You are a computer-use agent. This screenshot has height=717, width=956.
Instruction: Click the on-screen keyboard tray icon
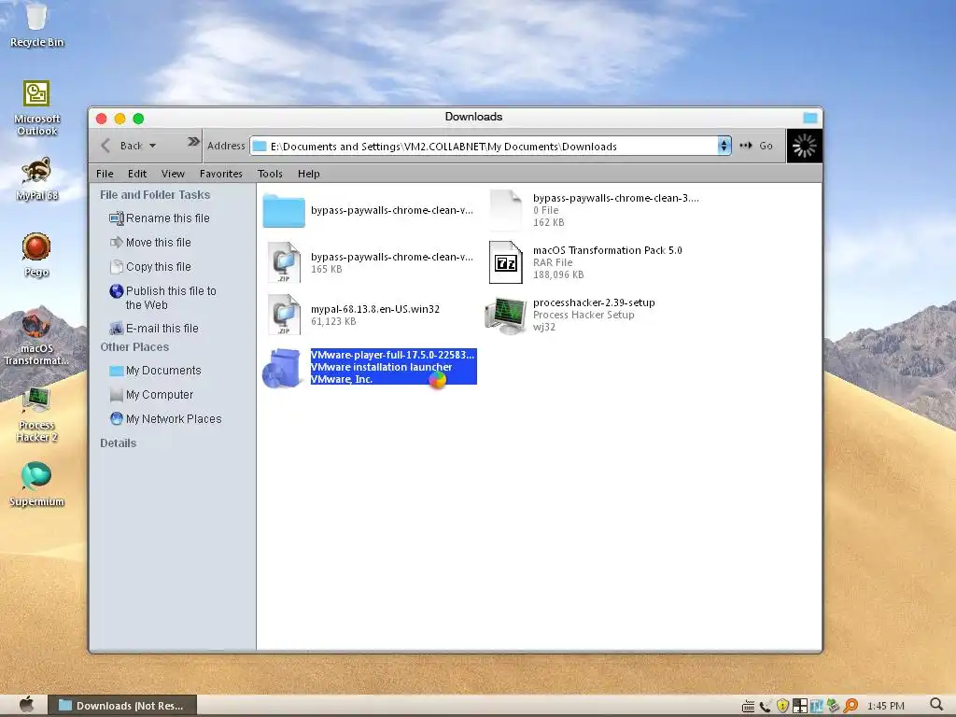click(x=748, y=707)
